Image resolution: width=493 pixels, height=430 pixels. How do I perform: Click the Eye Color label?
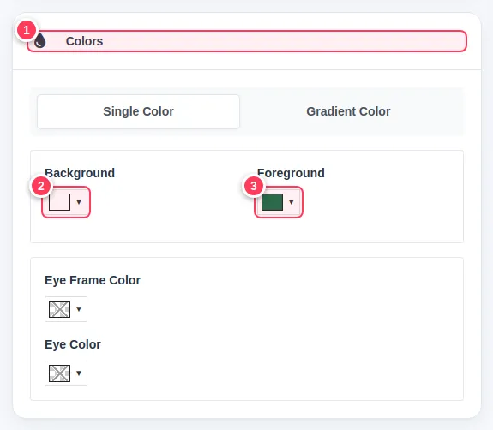click(x=73, y=344)
